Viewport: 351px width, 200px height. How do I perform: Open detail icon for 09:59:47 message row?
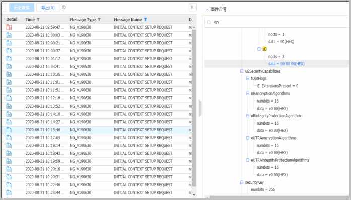point(9,27)
